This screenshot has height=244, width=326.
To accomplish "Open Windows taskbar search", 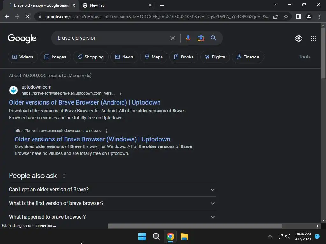I will pyautogui.click(x=156, y=236).
